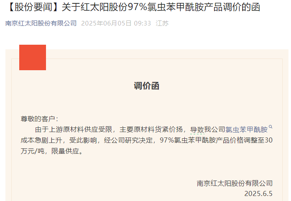Open the 南京红太阳股份有限公司 account link under the title
This screenshot has width=291, height=201.
[41, 23]
